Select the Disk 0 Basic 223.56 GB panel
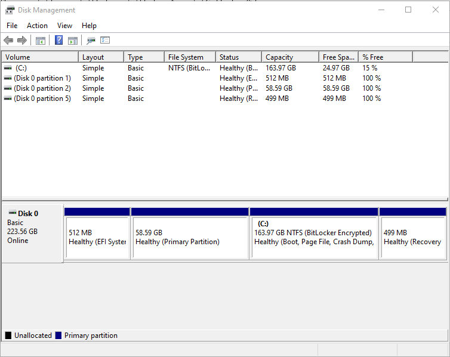Screen dimensions: 450x357 (32, 233)
